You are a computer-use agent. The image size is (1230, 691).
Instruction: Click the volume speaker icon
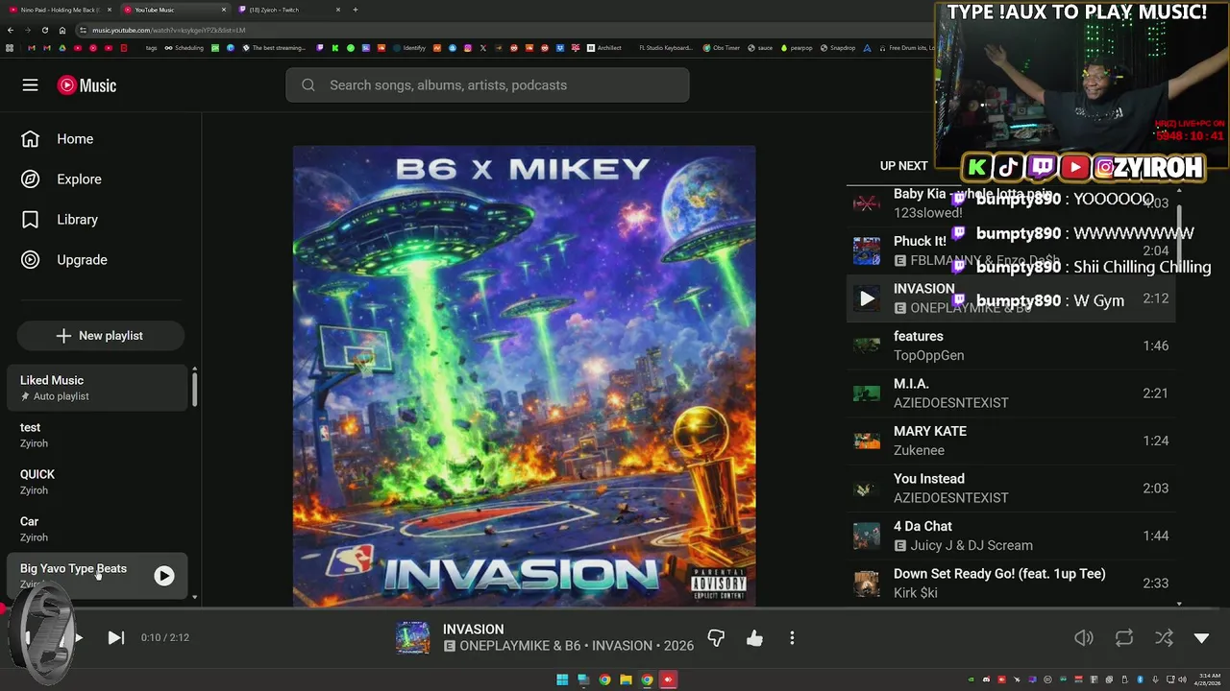[x=1084, y=638]
